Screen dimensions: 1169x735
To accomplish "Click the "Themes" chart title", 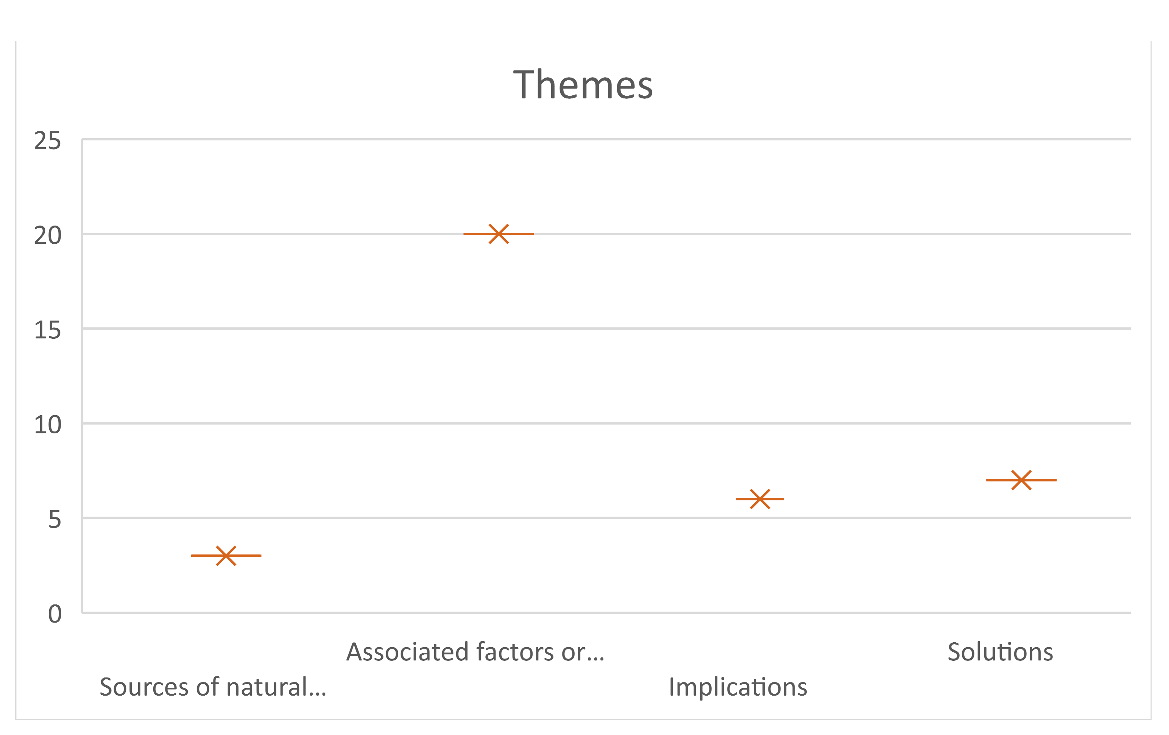I will [583, 85].
